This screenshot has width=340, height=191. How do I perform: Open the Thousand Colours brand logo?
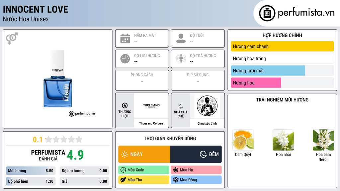tap(151, 105)
